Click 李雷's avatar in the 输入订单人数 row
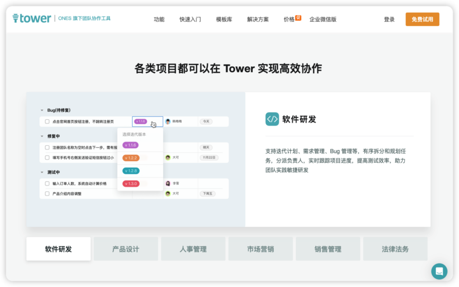The image size is (459, 287). 168,183
